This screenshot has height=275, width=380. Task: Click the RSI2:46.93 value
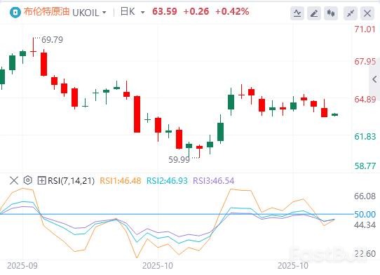(x=167, y=181)
